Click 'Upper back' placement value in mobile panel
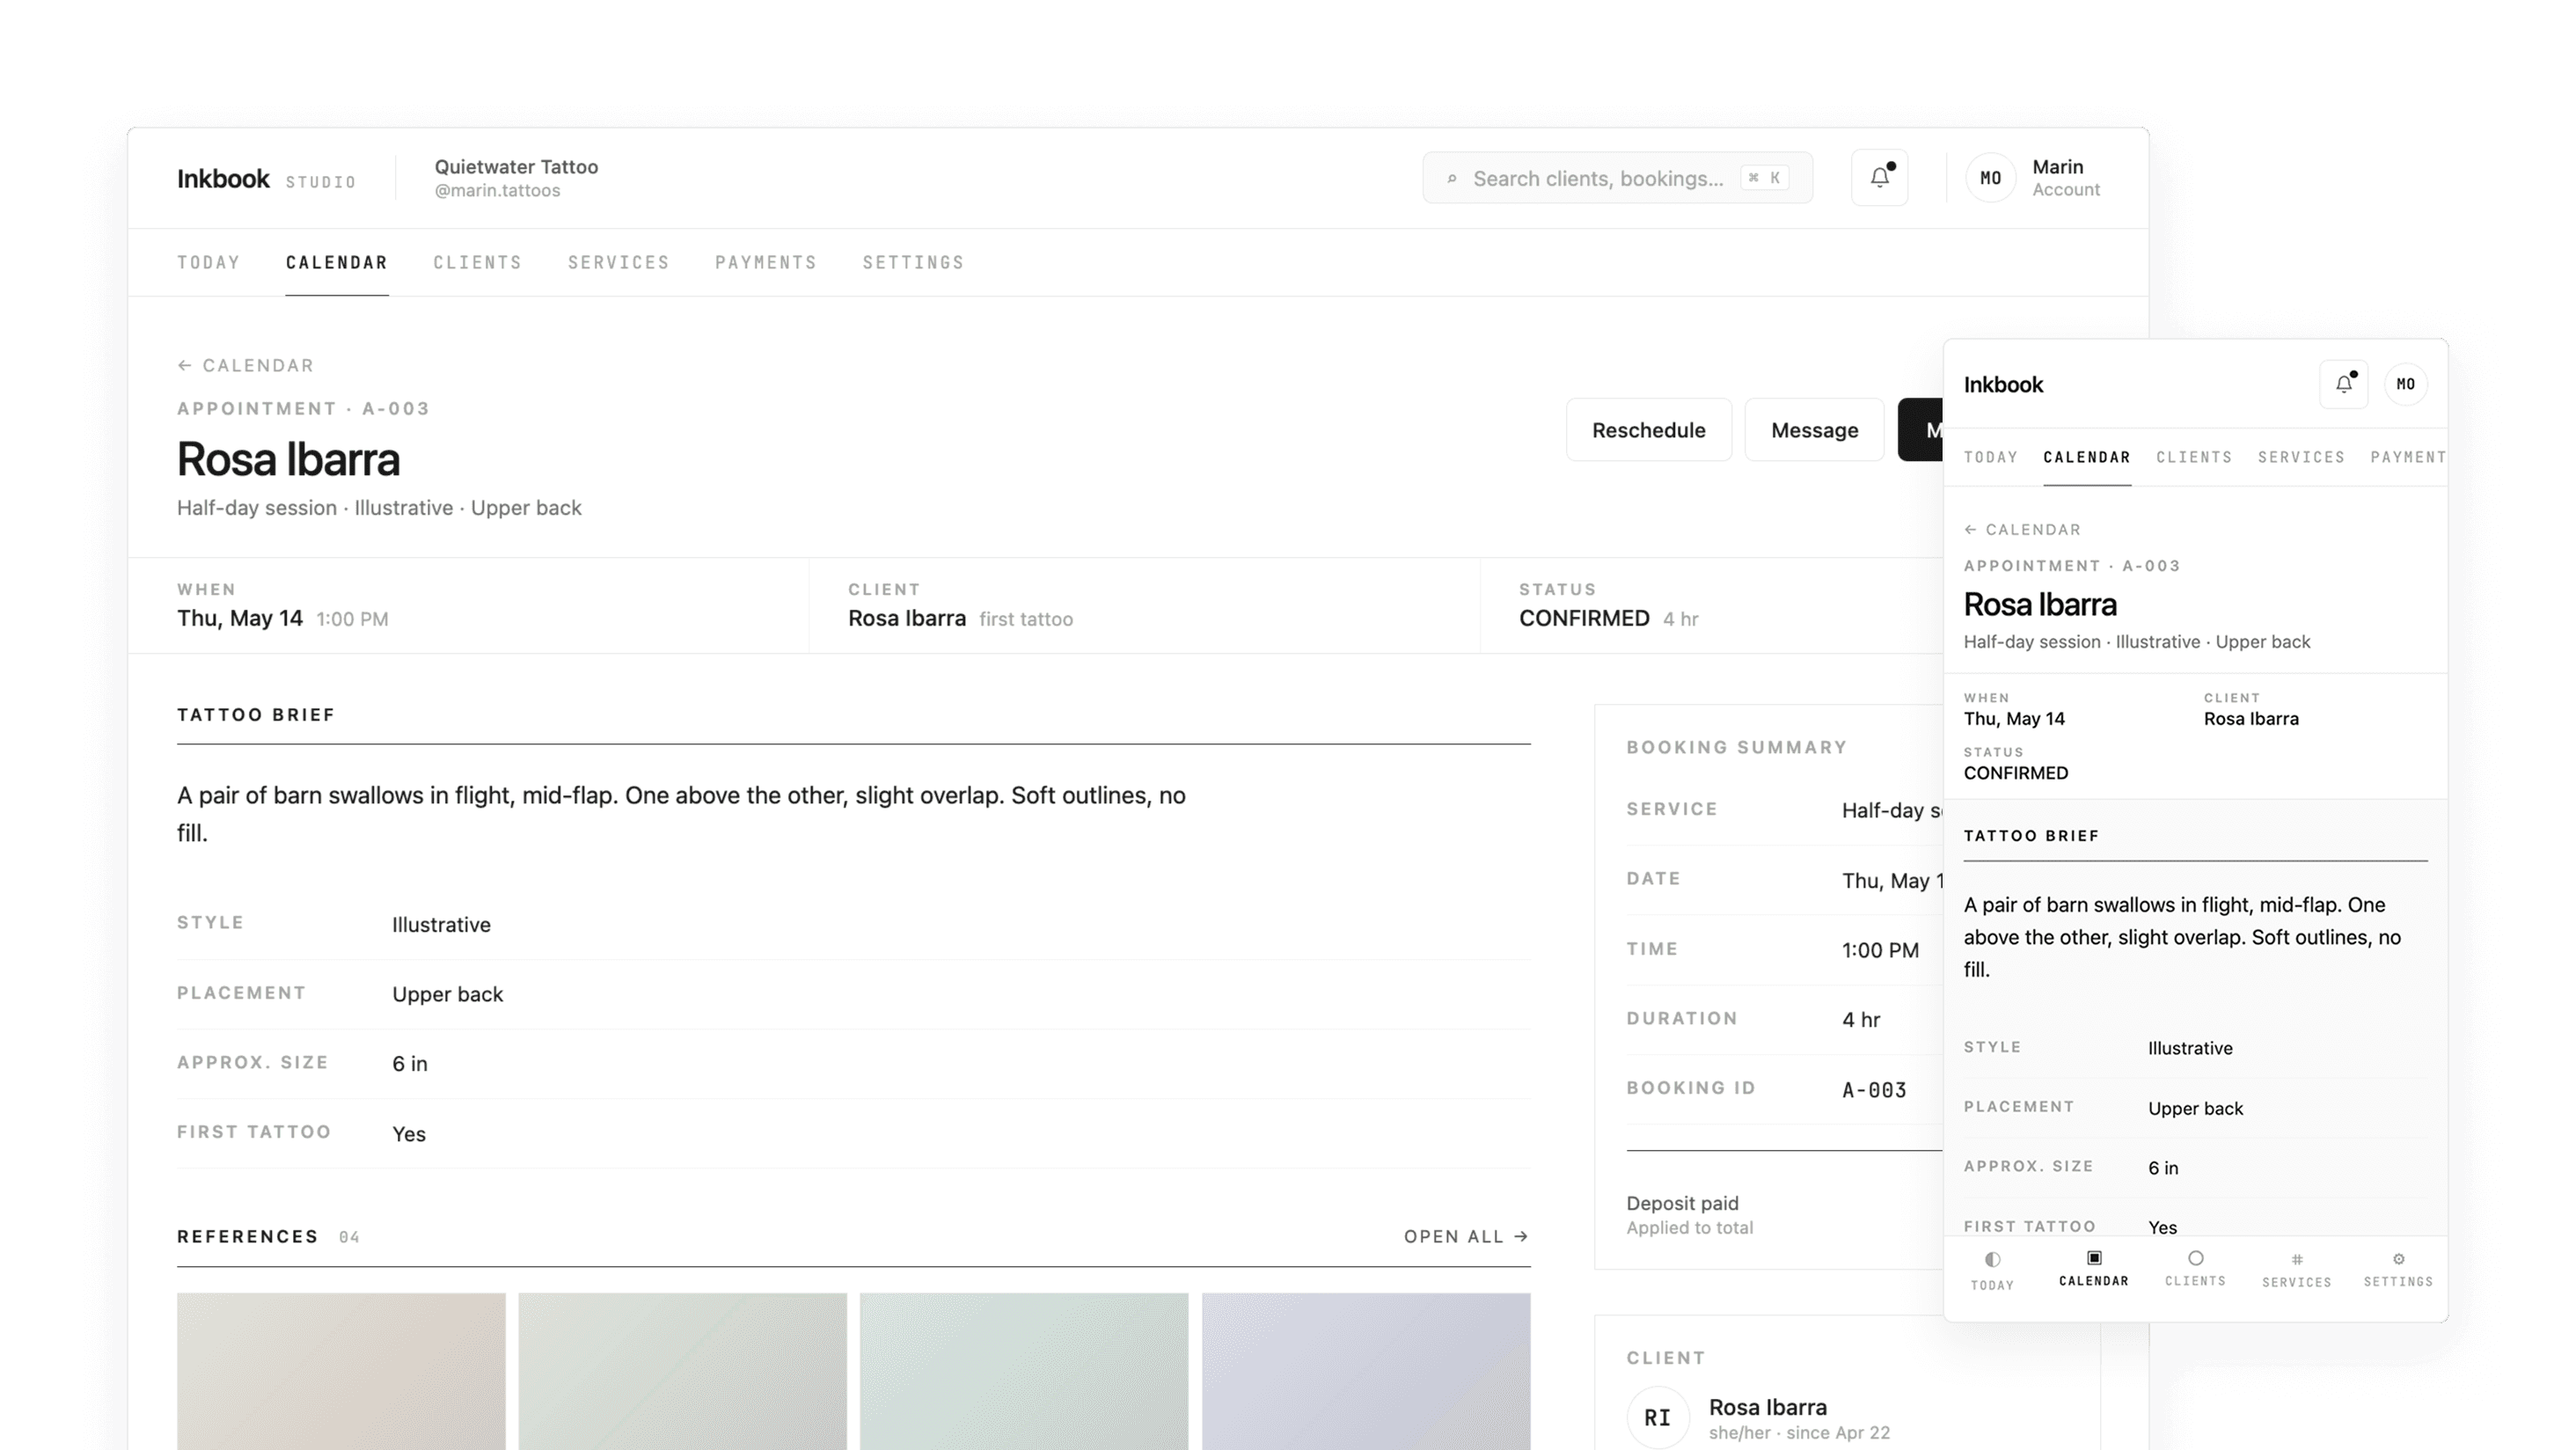The image size is (2576, 1450). pyautogui.click(x=2196, y=1108)
